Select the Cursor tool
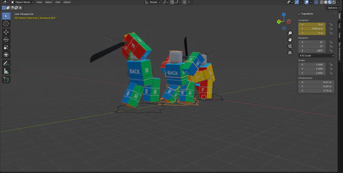The height and width of the screenshot is (173, 343). point(6,24)
